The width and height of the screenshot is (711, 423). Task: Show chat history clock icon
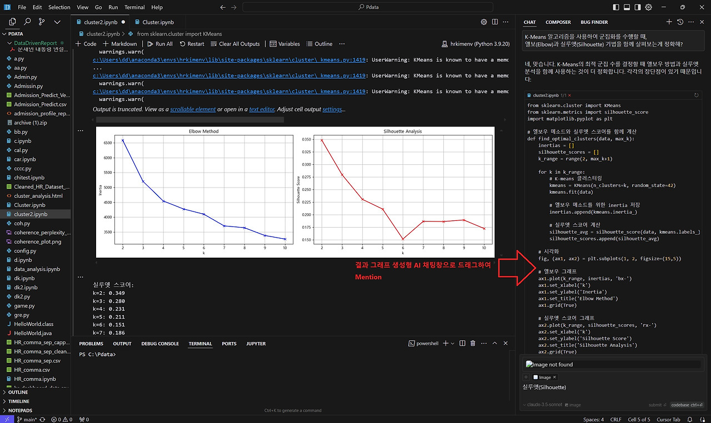click(680, 22)
